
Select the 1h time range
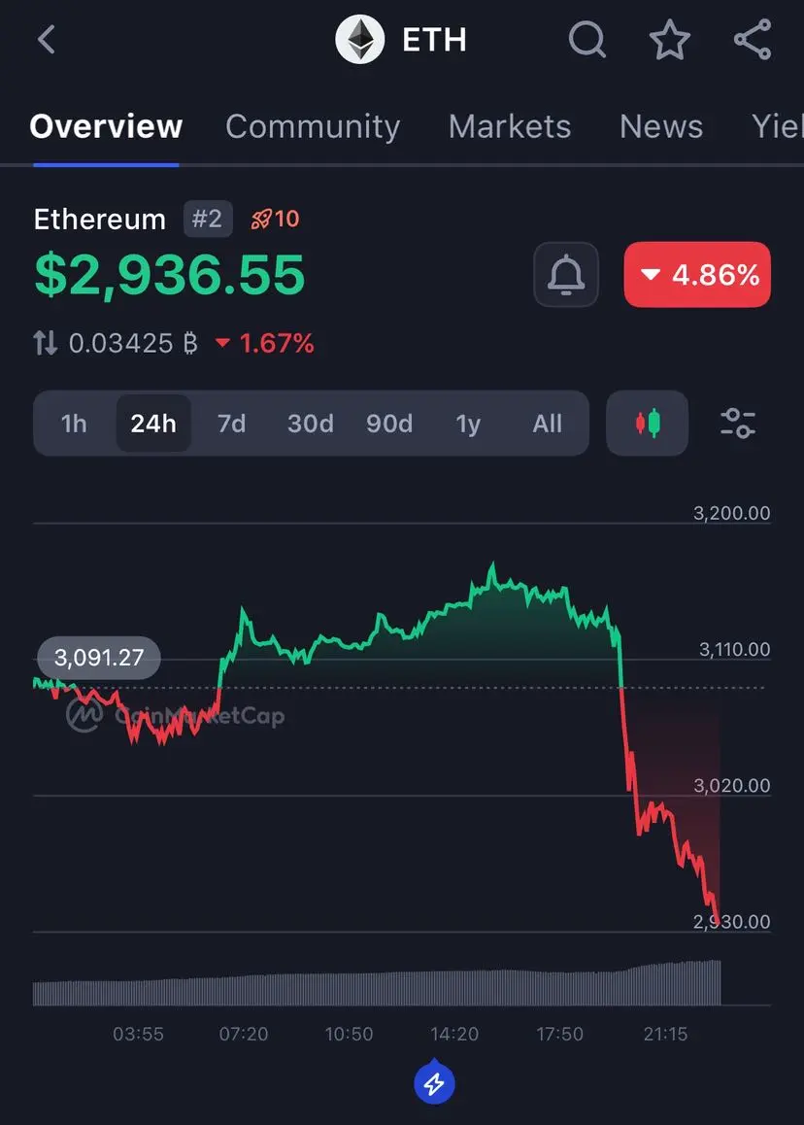tap(74, 424)
